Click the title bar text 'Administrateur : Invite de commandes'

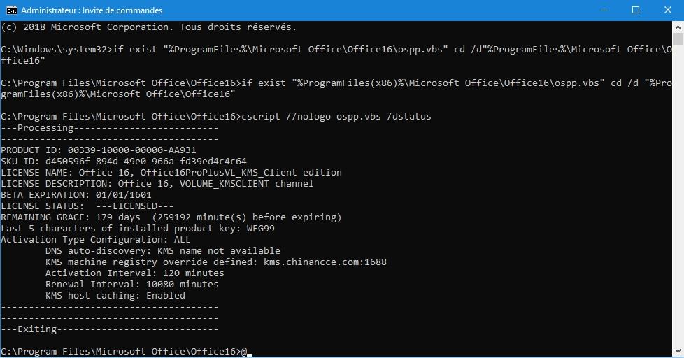point(92,10)
